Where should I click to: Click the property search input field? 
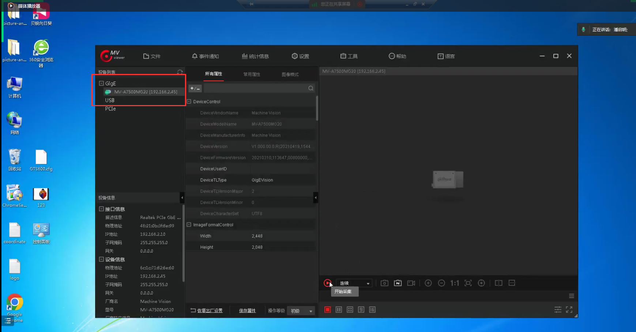256,88
